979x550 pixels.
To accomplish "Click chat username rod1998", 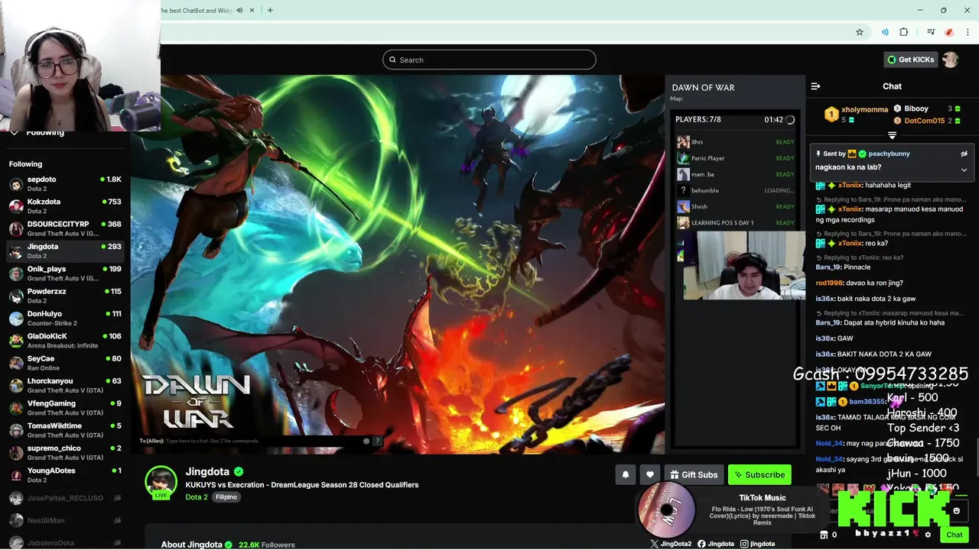I will tap(828, 283).
